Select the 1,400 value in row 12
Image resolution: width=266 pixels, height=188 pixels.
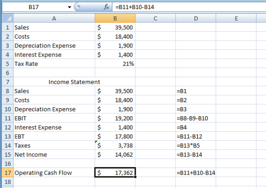point(115,128)
